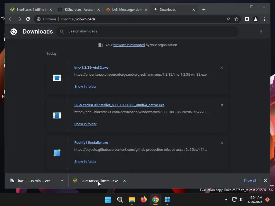
Task: Open File Explorer from the taskbar
Action: pyautogui.click(x=132, y=200)
